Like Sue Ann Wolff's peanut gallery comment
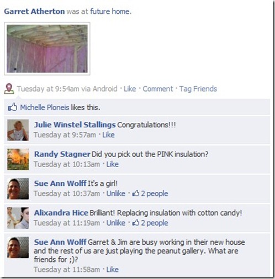The width and height of the screenshot is (275, 279). point(113,270)
